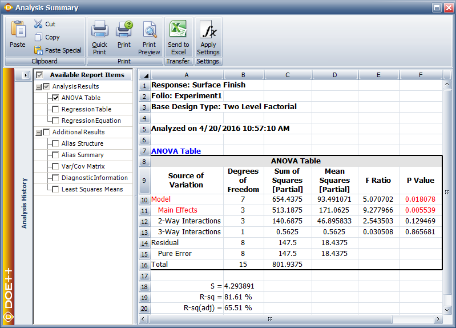Click the blue ANOVA Table link in row 7

176,151
